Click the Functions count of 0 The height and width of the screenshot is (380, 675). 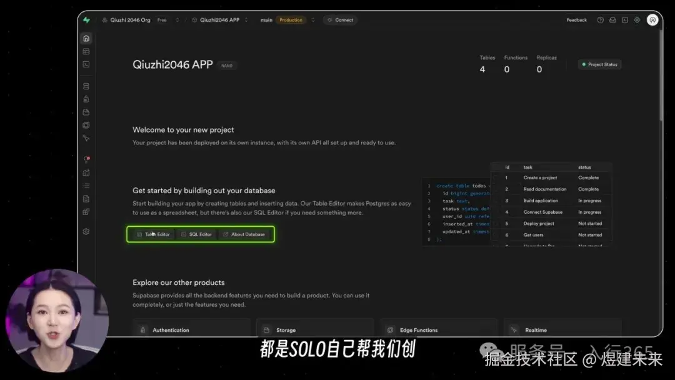point(507,69)
